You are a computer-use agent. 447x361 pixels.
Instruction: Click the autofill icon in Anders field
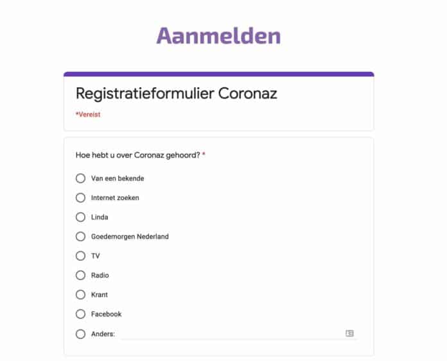(x=349, y=333)
